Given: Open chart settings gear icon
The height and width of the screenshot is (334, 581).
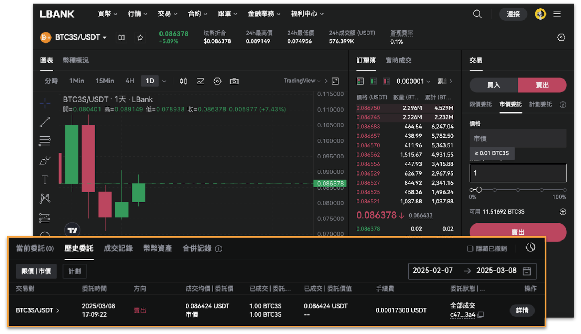Looking at the screenshot, I should coord(217,81).
